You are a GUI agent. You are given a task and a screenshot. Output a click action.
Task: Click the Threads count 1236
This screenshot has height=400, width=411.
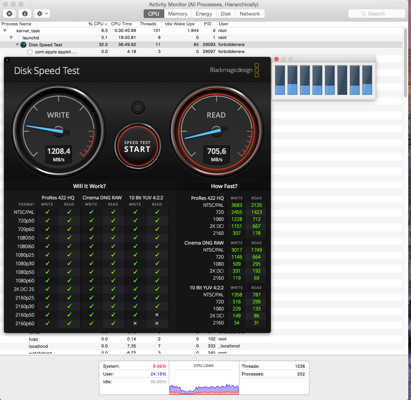click(300, 366)
